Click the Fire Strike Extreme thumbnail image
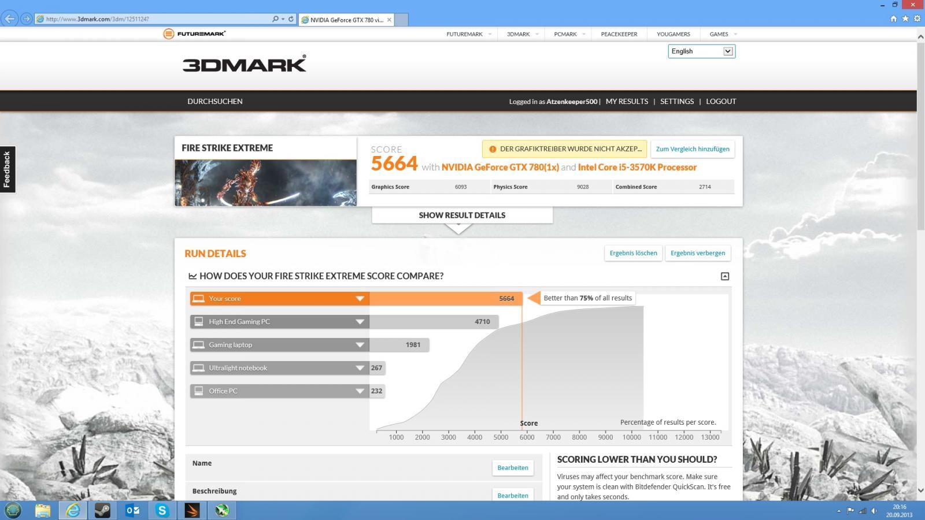This screenshot has height=520, width=925. click(266, 183)
